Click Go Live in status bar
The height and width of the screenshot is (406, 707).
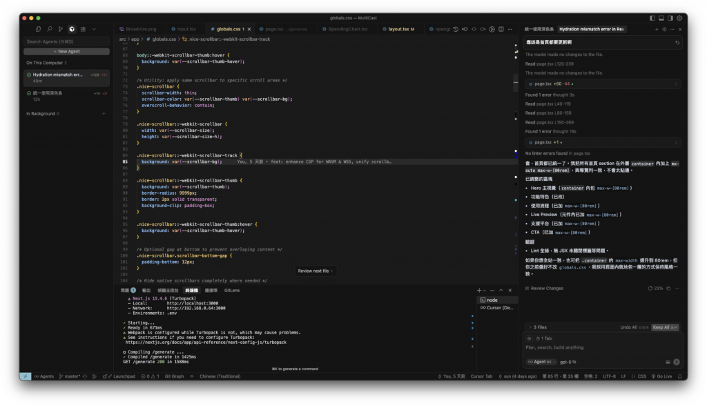661,376
